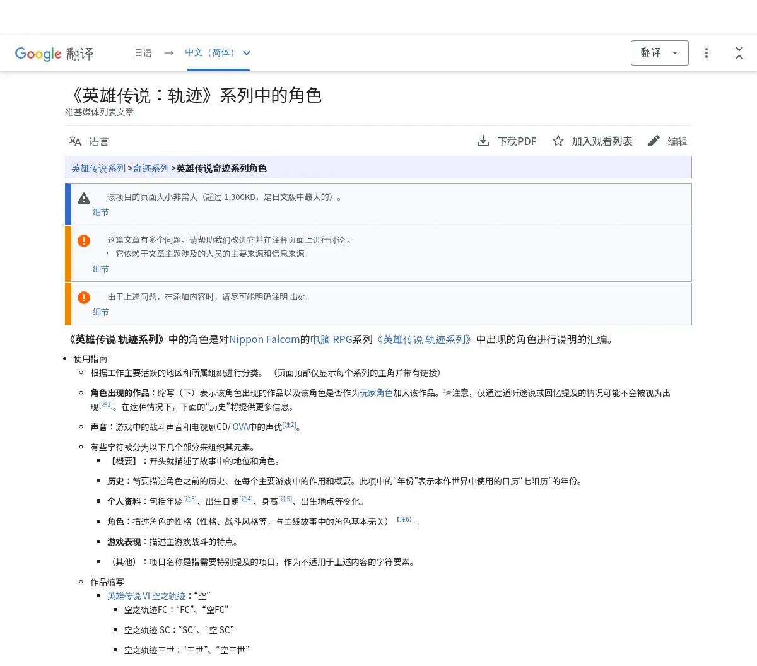Open 英雄传说 VI 空之轨迹 link
Viewport: 757px width, 666px height.
pyautogui.click(x=146, y=596)
